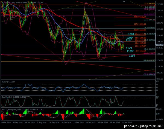Click the chart shift triangle marker at top

click(124, 2)
